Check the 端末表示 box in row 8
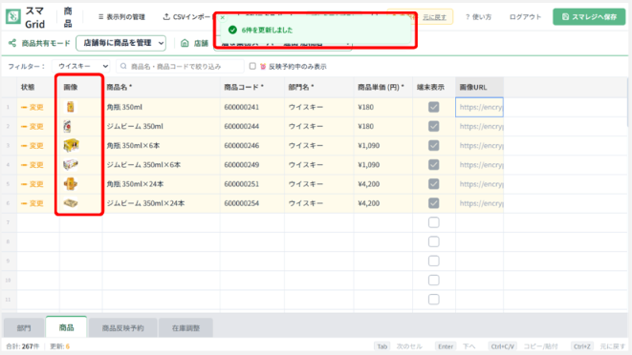632x355 pixels. tap(434, 241)
